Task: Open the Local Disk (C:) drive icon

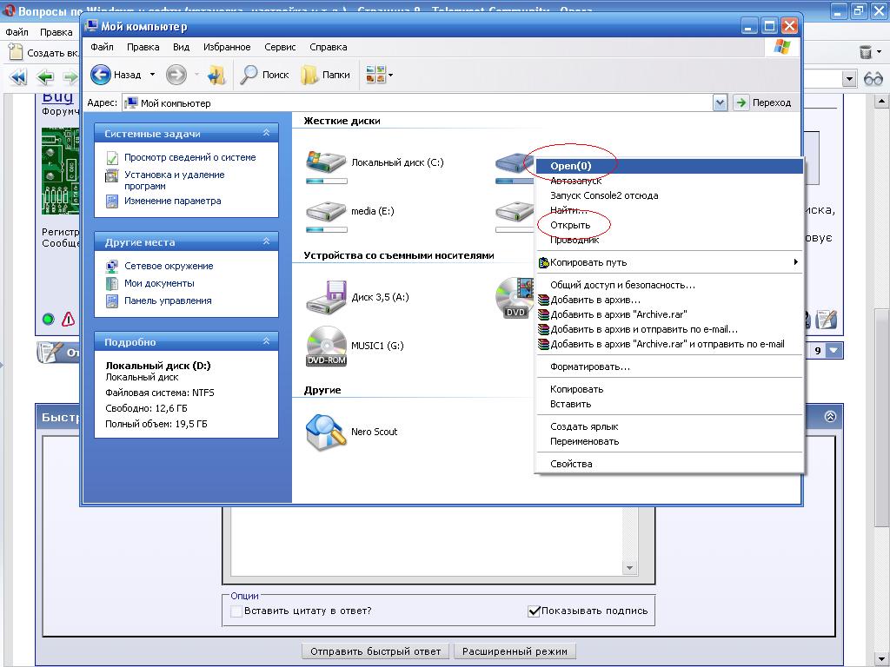Action: point(326,162)
